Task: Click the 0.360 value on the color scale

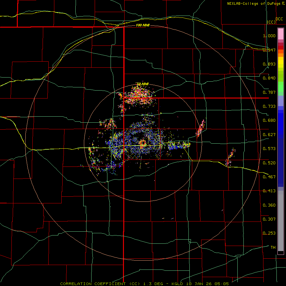Action: [269, 205]
